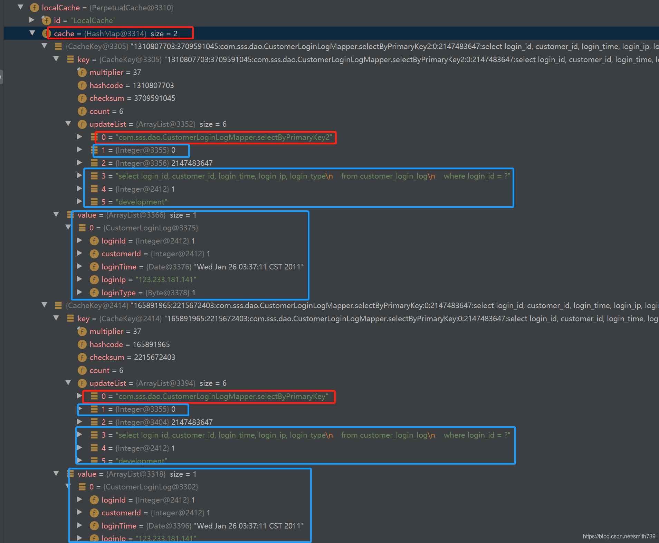
Task: Click the CacheKey@2414 entry list icon
Action: 58,305
